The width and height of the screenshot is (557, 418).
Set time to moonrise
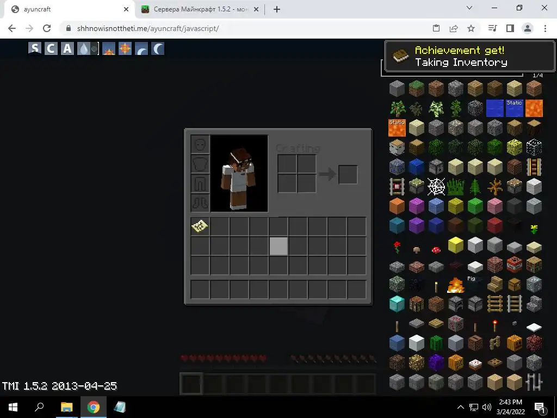(x=141, y=48)
